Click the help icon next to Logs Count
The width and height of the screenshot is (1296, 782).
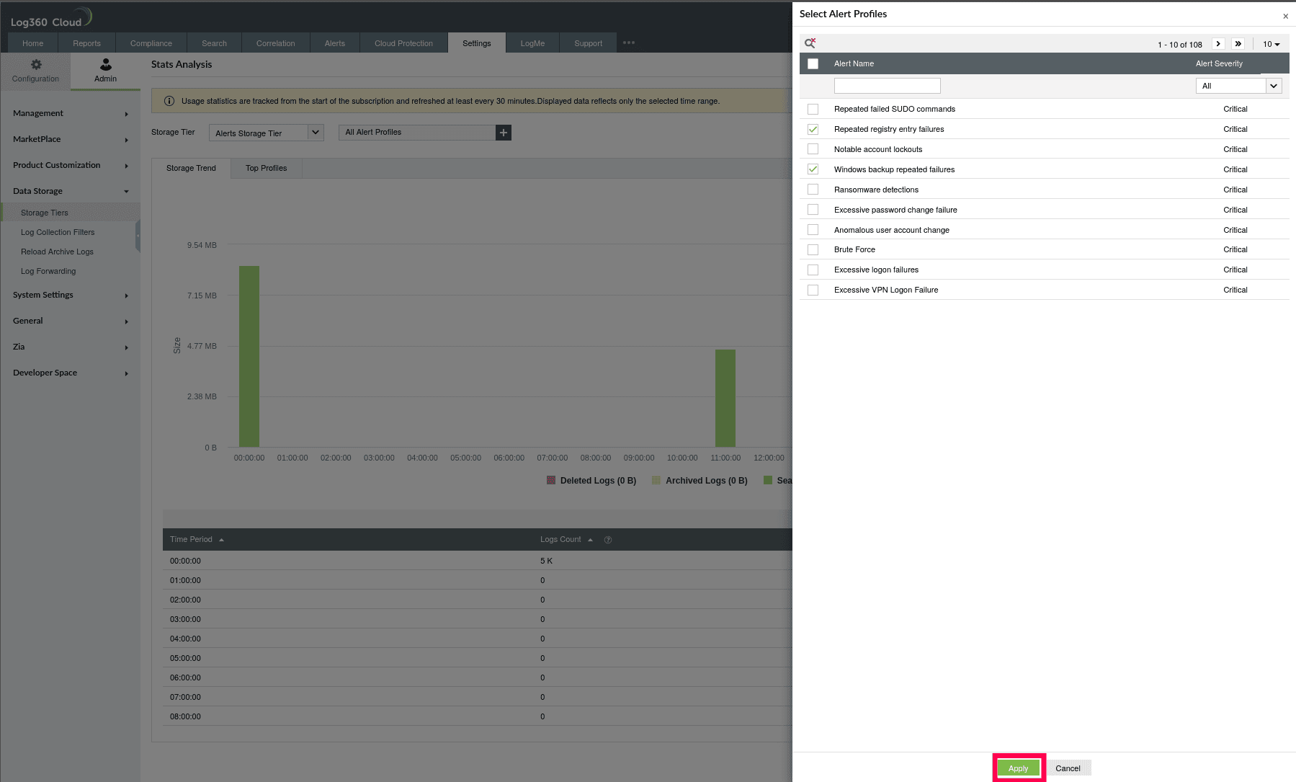[608, 540]
